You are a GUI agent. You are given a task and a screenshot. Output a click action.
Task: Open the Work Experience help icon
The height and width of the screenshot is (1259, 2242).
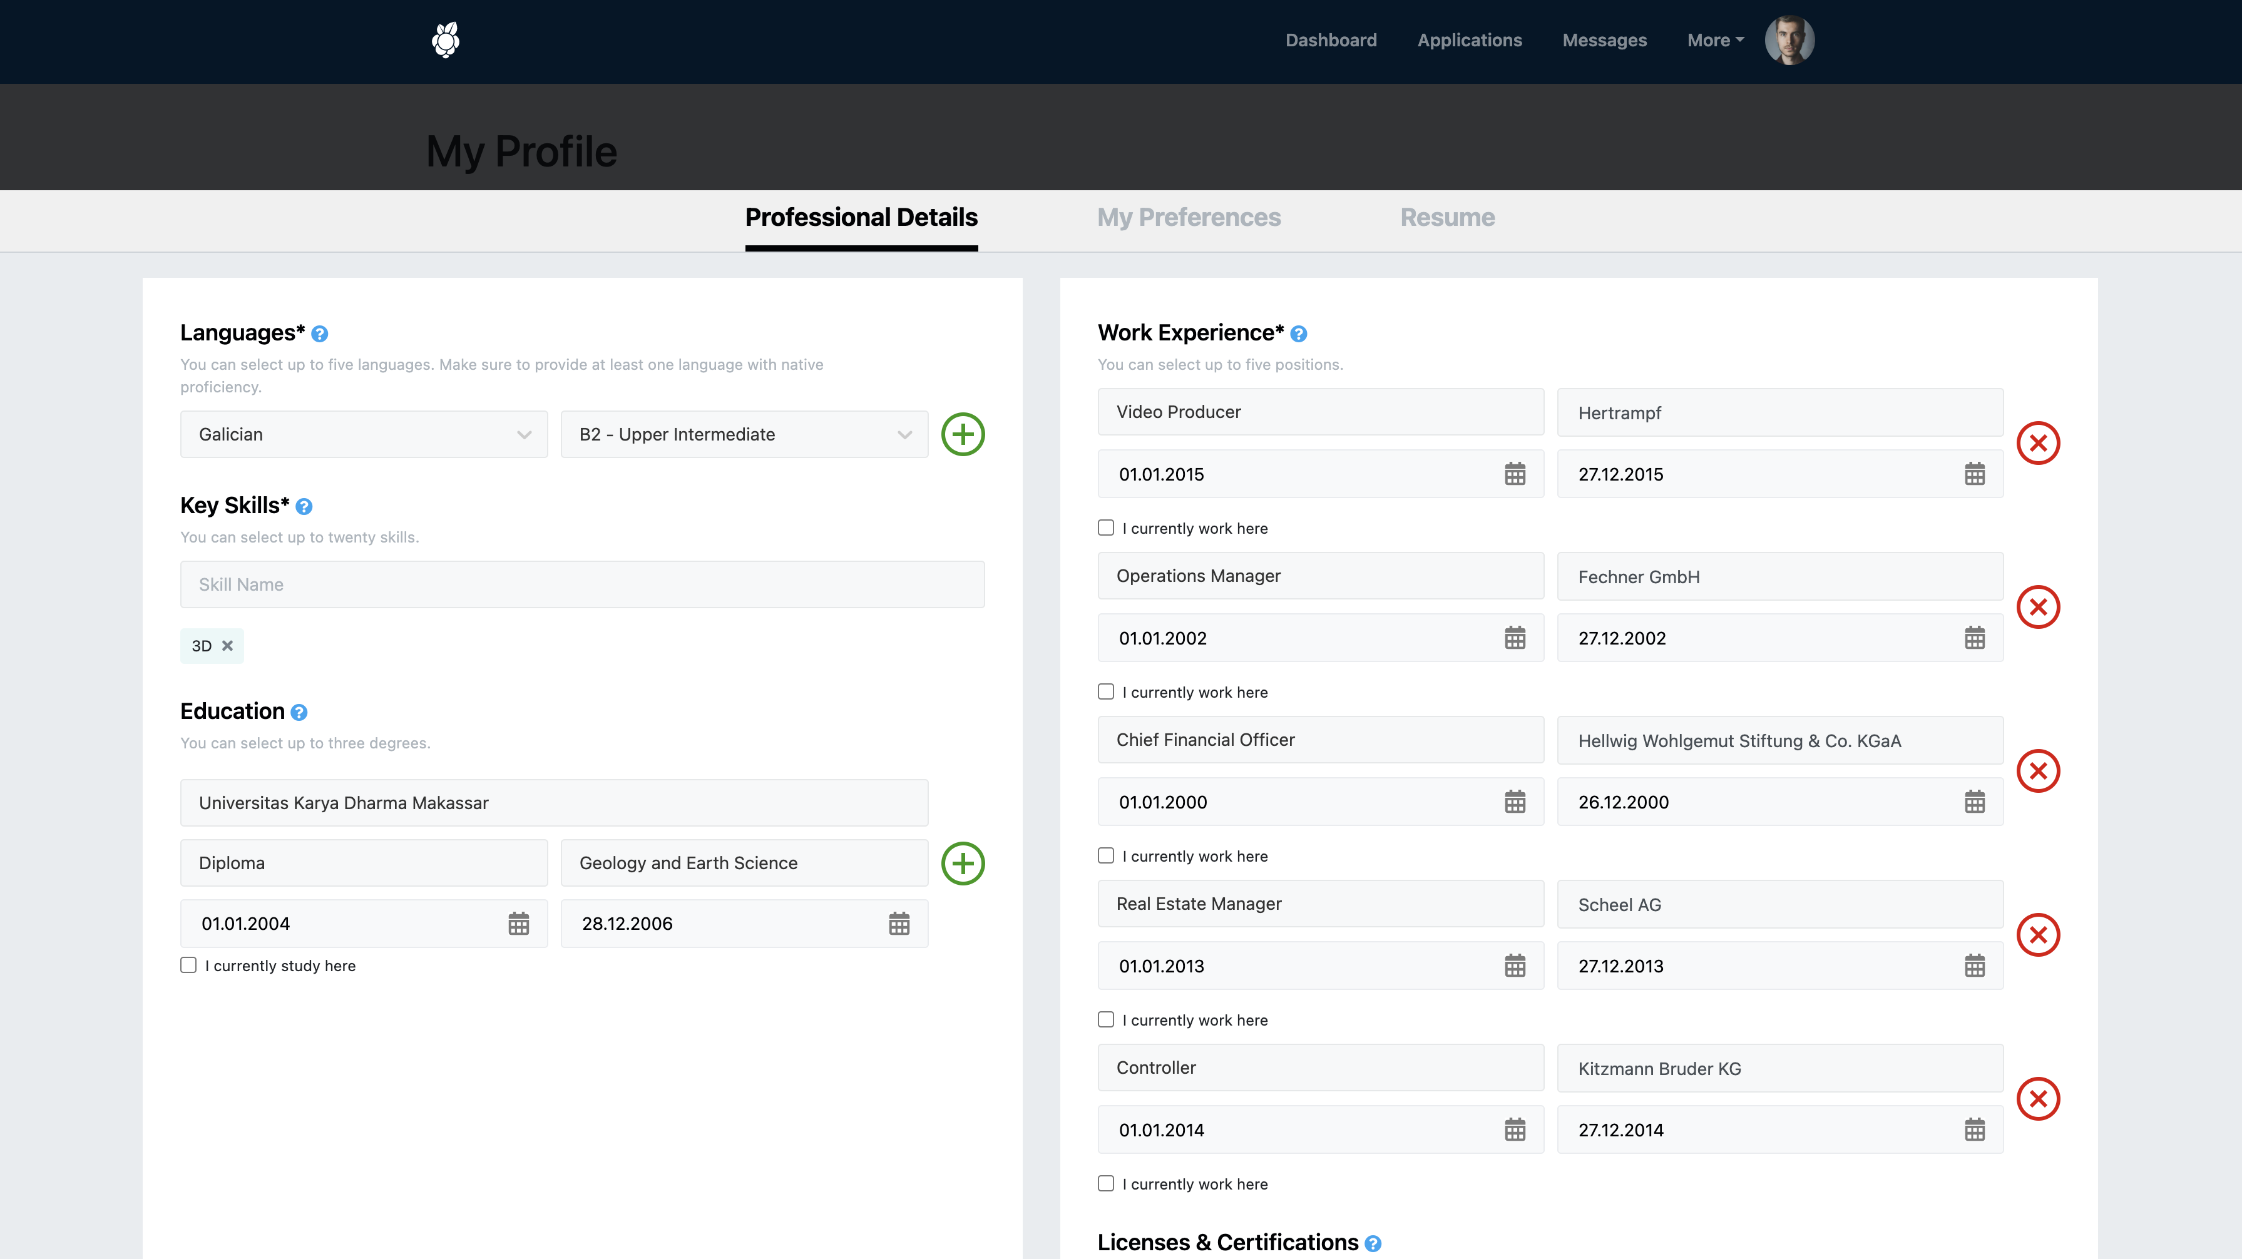click(1299, 334)
